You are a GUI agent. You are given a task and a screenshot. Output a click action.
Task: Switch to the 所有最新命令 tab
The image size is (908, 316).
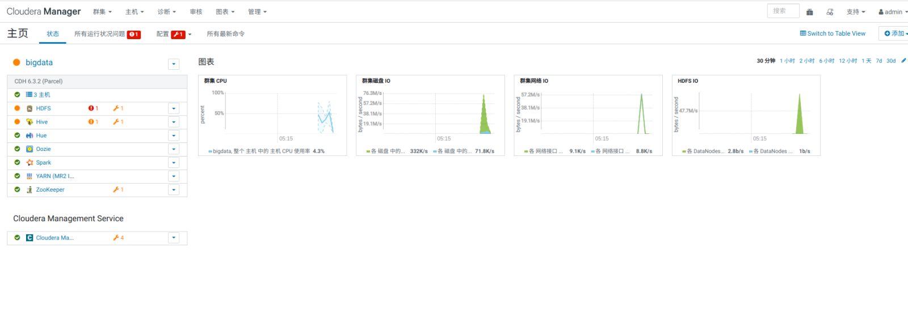pos(225,34)
